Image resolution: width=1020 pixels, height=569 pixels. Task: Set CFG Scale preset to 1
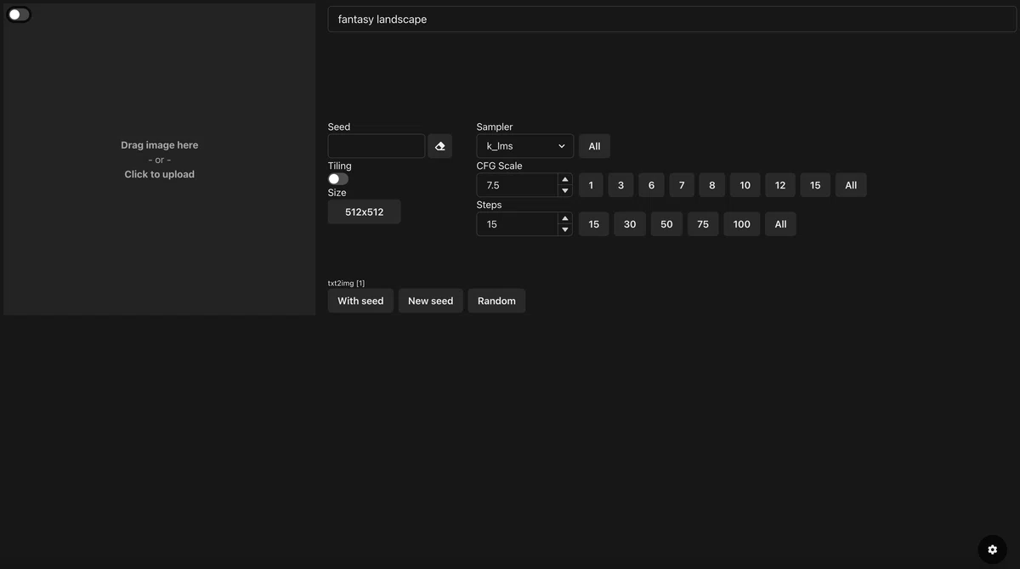click(591, 185)
